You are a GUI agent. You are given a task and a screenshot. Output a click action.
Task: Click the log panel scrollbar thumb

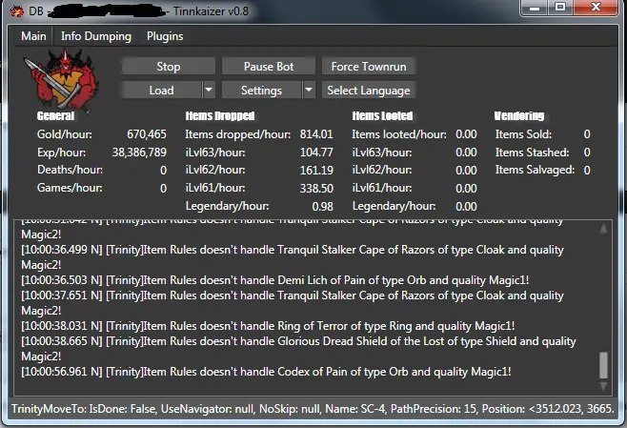[x=602, y=364]
